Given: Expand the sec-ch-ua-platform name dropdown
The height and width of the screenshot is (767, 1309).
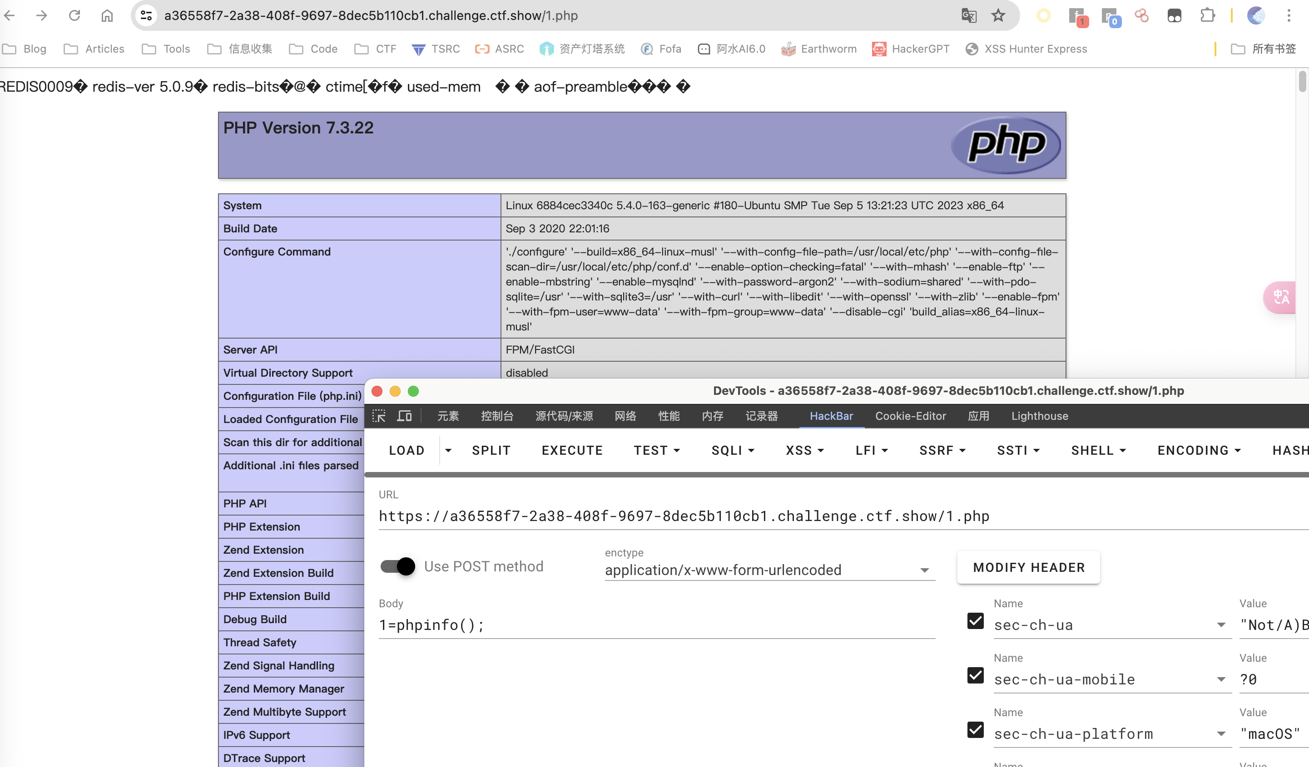Looking at the screenshot, I should coord(1221,734).
